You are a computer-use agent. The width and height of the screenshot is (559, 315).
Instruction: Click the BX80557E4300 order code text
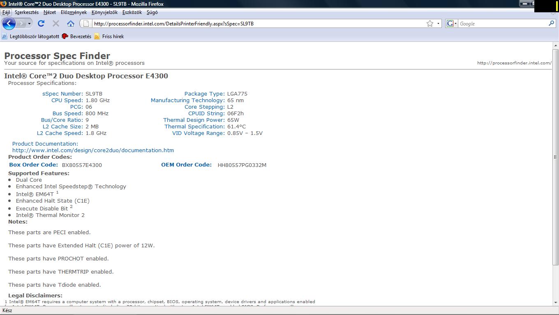pyautogui.click(x=82, y=165)
